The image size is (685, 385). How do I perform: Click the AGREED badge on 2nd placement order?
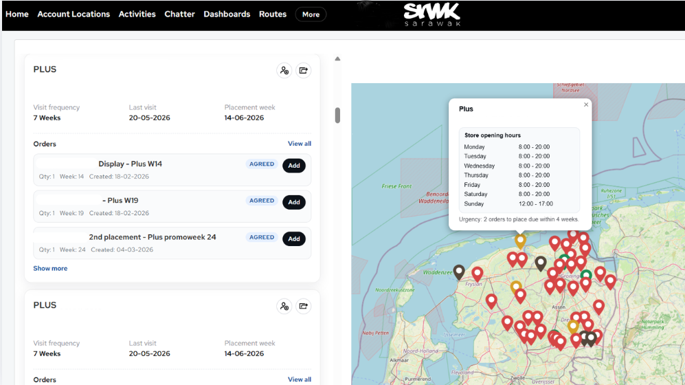[262, 238]
